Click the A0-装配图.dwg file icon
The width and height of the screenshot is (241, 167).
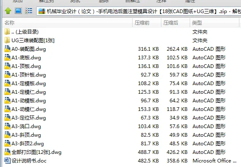7,49
